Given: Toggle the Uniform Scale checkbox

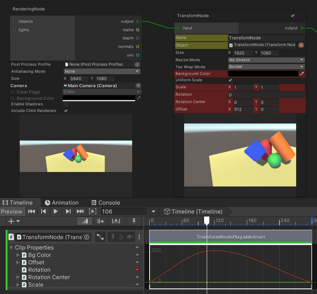Looking at the screenshot, I should click(231, 80).
